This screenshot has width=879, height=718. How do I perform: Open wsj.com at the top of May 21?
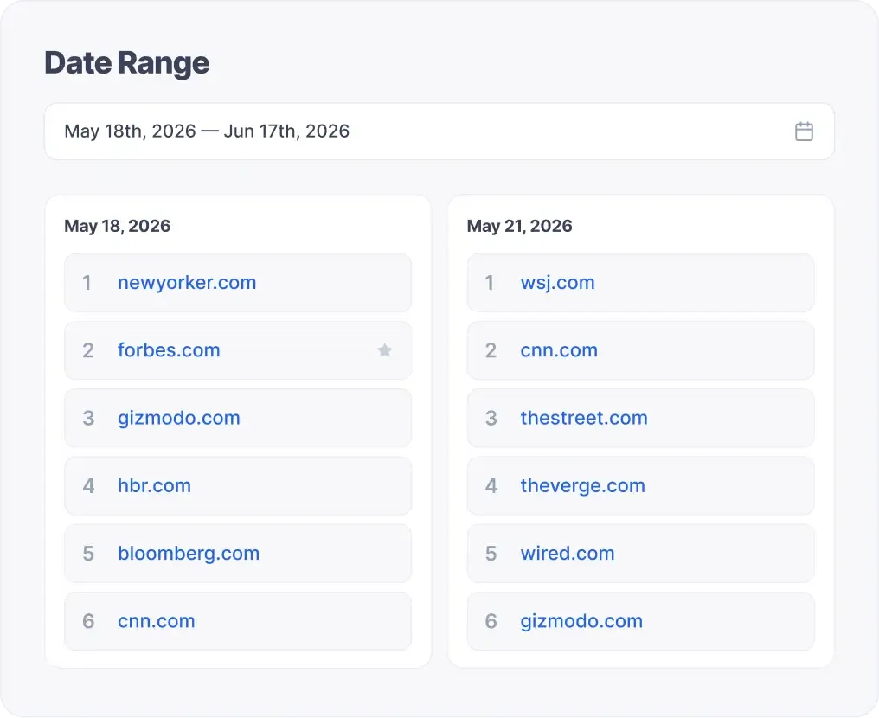558,282
